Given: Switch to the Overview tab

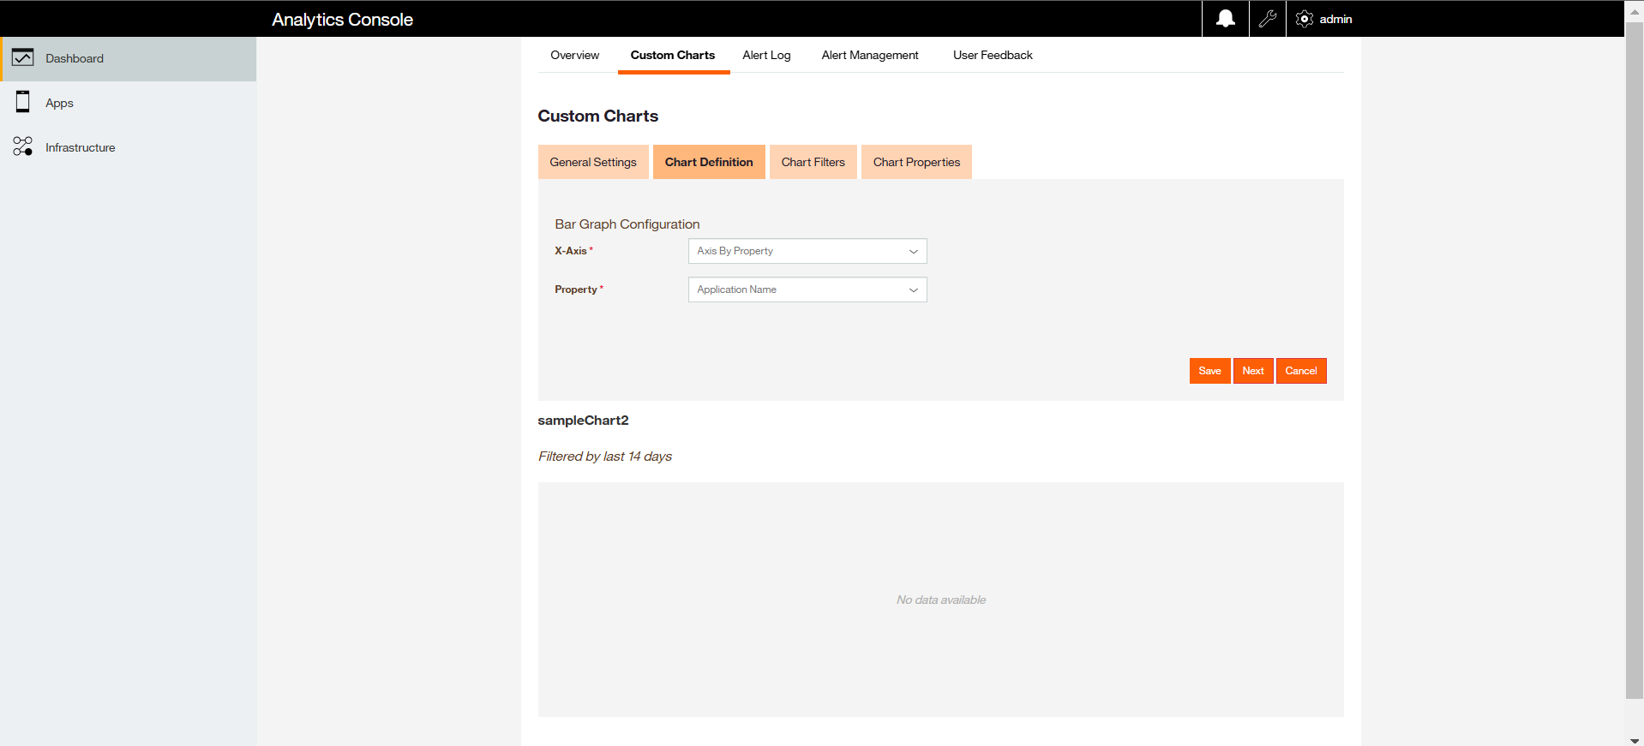Looking at the screenshot, I should [574, 56].
